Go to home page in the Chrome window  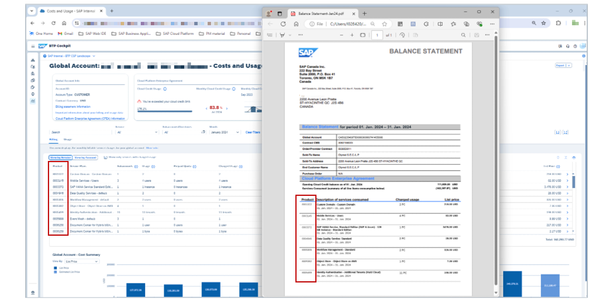(x=64, y=23)
